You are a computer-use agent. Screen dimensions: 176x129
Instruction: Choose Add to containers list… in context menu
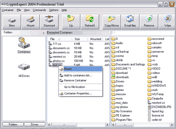81,75
